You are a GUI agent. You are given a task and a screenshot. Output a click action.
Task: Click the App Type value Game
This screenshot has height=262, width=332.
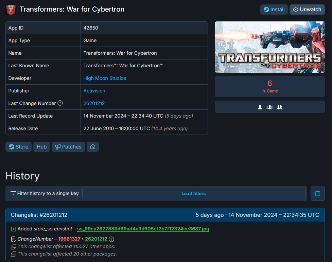pyautogui.click(x=90, y=40)
